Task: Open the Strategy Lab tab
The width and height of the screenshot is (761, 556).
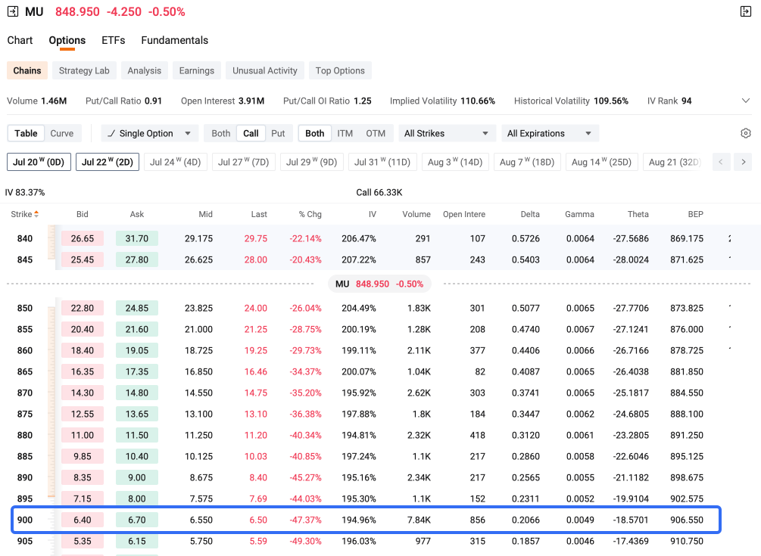Action: click(x=84, y=70)
